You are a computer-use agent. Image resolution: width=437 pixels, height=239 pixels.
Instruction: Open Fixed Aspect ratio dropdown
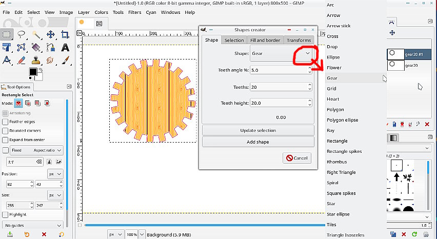[x=36, y=150]
